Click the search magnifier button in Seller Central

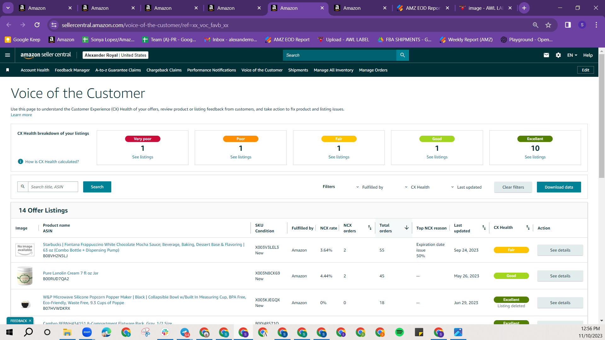(x=402, y=55)
